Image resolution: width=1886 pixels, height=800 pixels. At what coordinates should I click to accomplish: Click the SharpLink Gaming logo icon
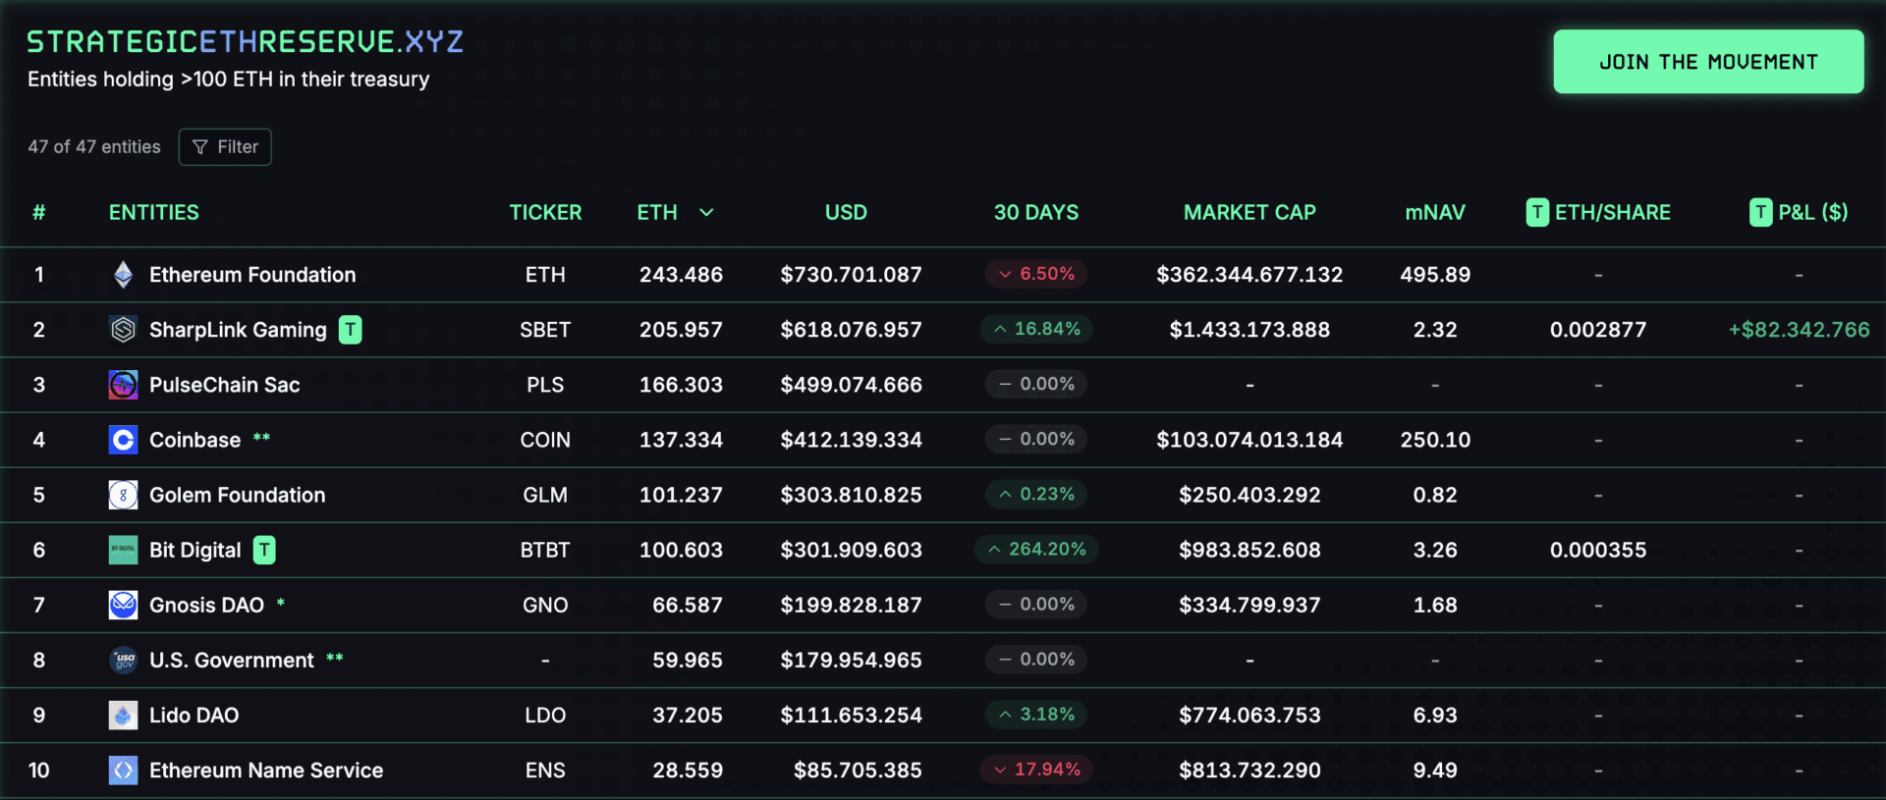123,330
